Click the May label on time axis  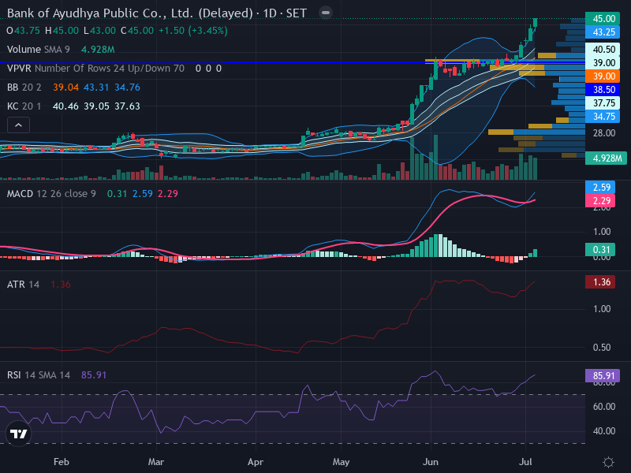point(341,462)
